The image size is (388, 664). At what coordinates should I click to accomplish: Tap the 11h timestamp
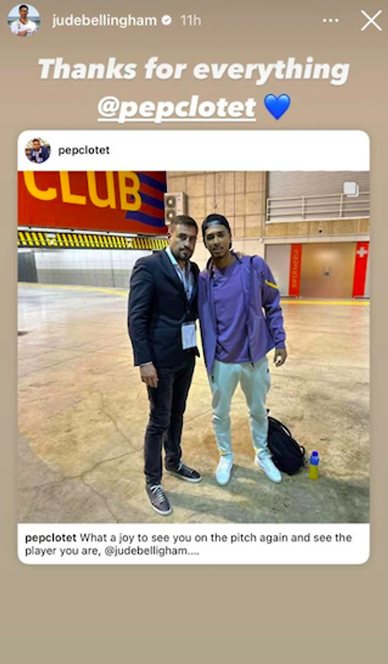click(x=190, y=21)
